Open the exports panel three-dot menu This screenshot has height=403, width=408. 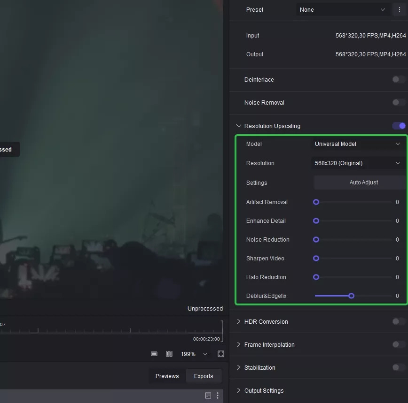click(x=217, y=395)
